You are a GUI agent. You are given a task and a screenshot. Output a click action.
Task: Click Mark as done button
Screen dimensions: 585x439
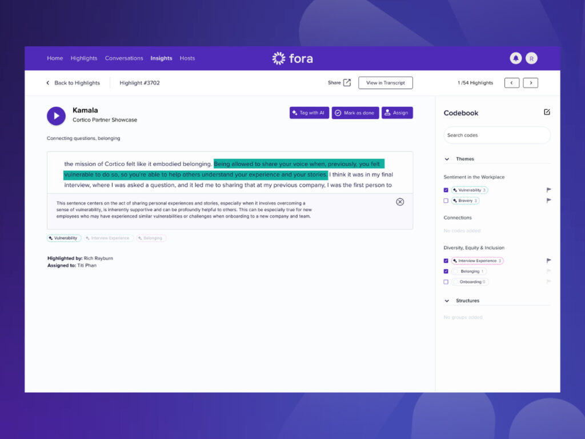coord(355,113)
